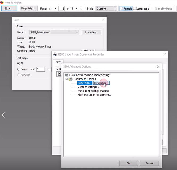Click the portrait orientation icon in Layout

pyautogui.click(x=59, y=74)
